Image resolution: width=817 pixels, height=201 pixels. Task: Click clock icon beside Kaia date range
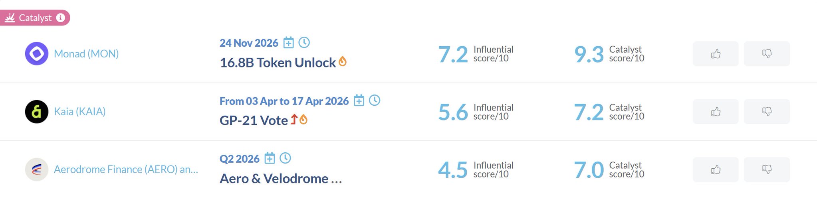(375, 100)
